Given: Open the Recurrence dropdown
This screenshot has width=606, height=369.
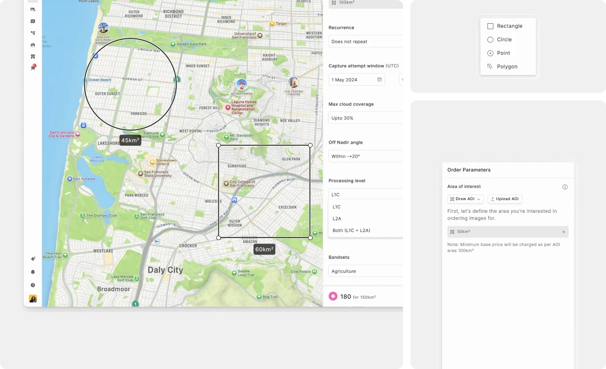Looking at the screenshot, I should coord(366,41).
